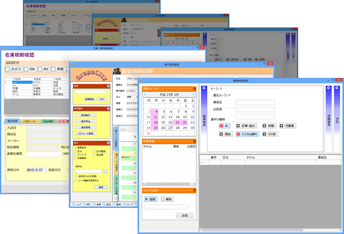Click the app icon in 案件管理画面 title bar
This screenshot has width=344, height=234.
coord(72,65)
